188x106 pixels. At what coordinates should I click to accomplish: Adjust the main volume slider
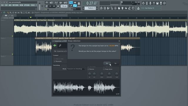coord(40,6)
